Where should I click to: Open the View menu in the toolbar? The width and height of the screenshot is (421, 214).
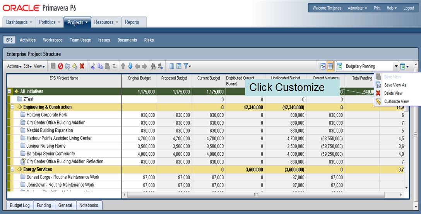(39, 66)
